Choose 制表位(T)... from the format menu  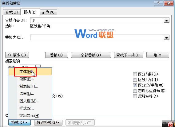click(30, 86)
